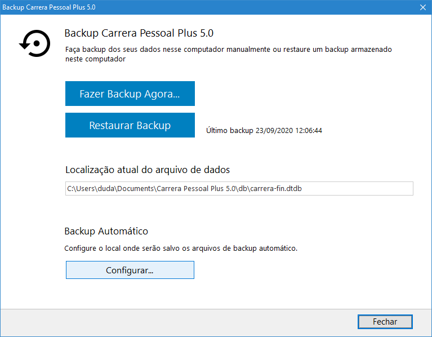
Task: Open automatic backup settings via Configurar
Action: pyautogui.click(x=130, y=270)
